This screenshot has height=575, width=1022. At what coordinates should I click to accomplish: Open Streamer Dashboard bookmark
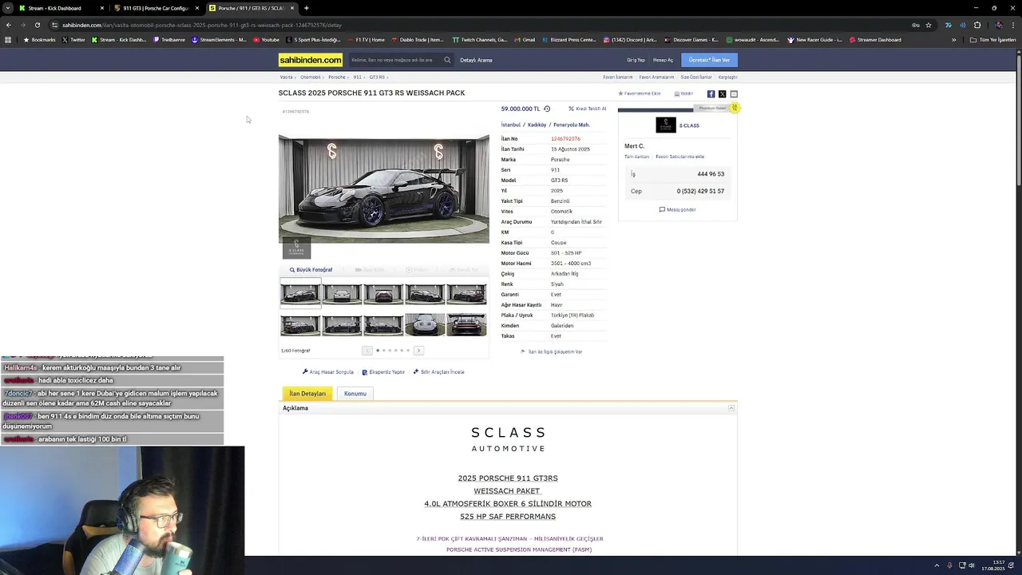[875, 40]
